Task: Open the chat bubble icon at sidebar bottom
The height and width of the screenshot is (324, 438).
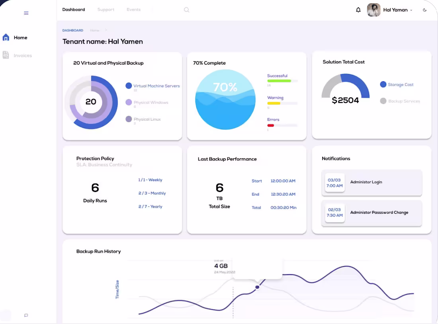Action: (26, 315)
